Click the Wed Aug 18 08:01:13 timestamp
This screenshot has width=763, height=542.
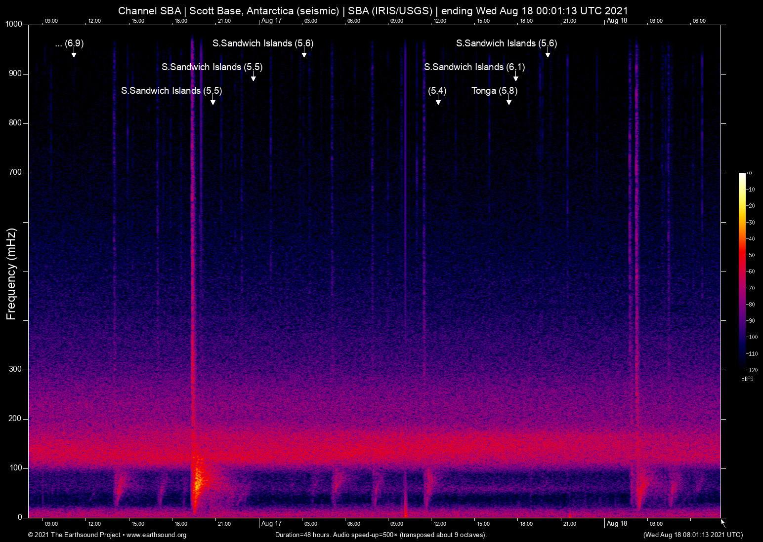[693, 535]
